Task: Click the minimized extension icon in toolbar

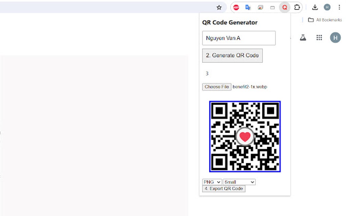Action: coord(272,7)
